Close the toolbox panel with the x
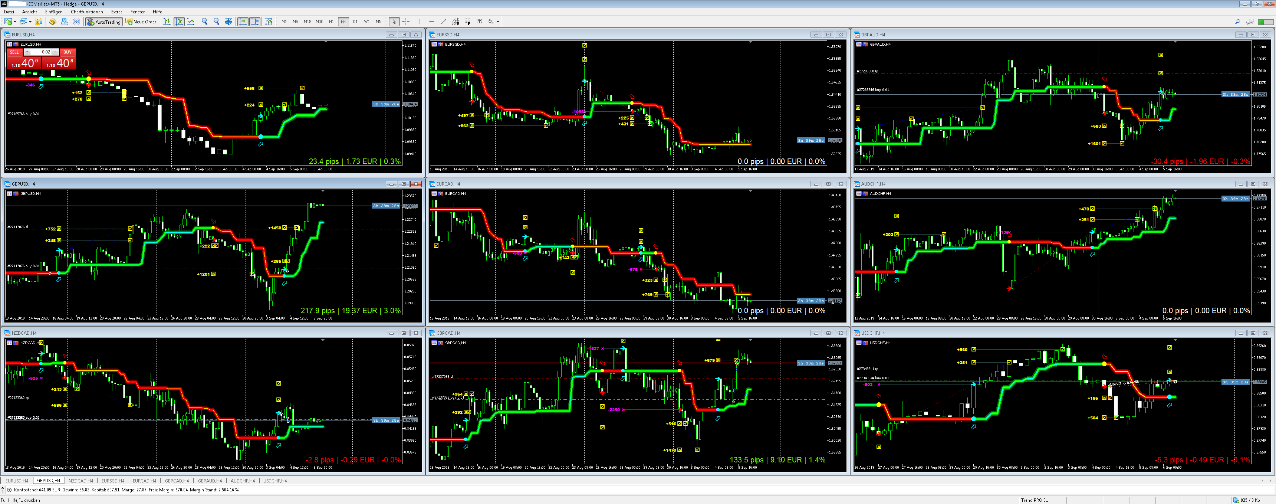This screenshot has width=1276, height=504. pos(3,488)
